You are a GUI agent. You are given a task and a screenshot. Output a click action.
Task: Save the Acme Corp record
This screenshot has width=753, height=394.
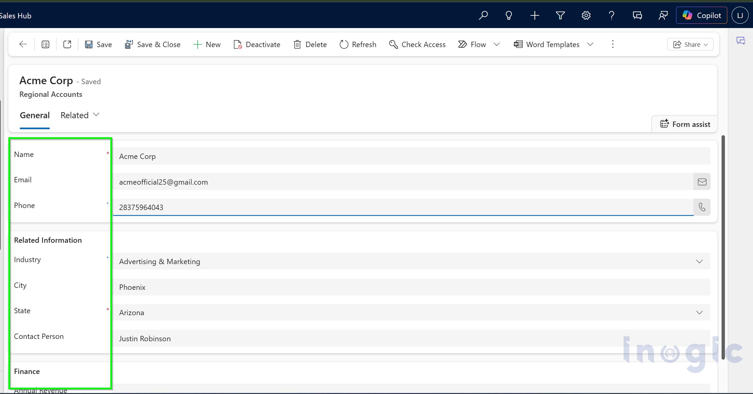tap(98, 44)
